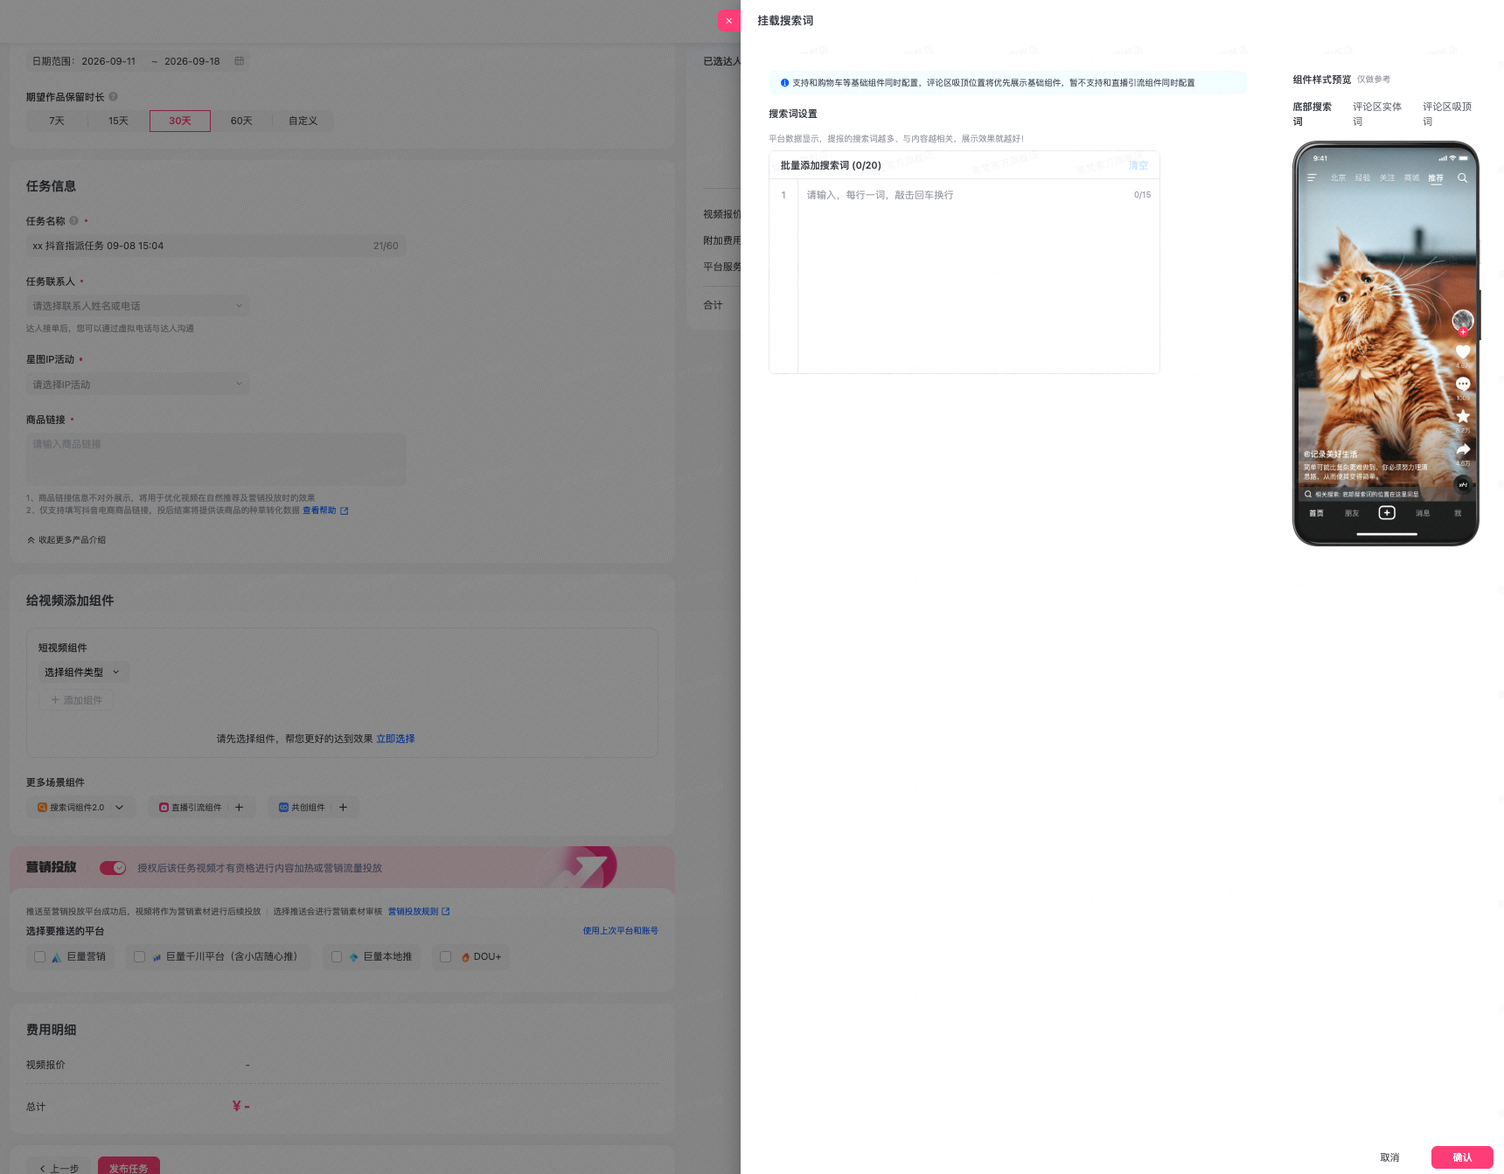The width and height of the screenshot is (1504, 1174).
Task: Click the plus icon on 共创组件
Action: click(343, 808)
